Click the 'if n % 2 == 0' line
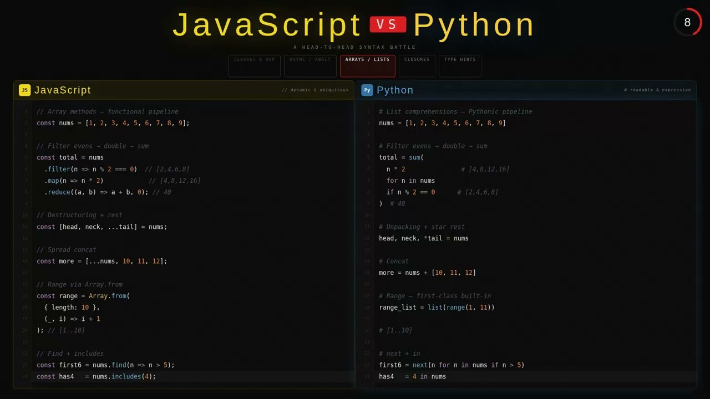The width and height of the screenshot is (710, 399). pos(442,192)
